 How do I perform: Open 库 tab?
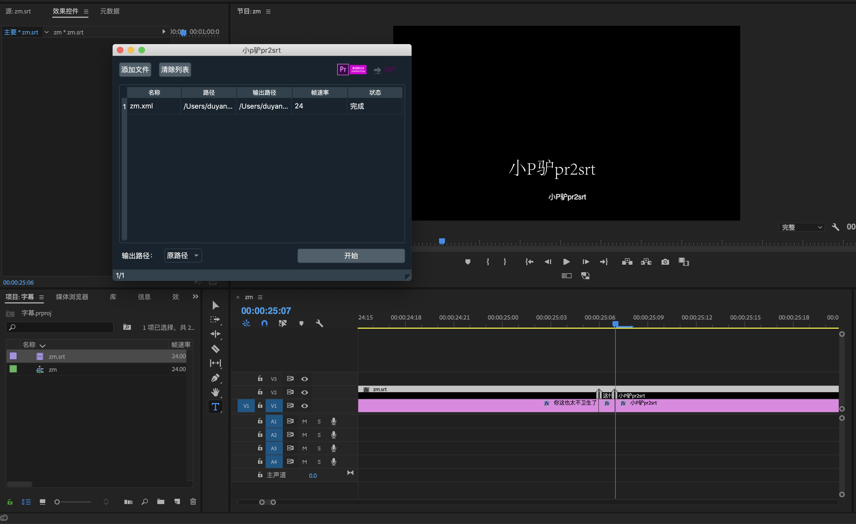(x=113, y=297)
